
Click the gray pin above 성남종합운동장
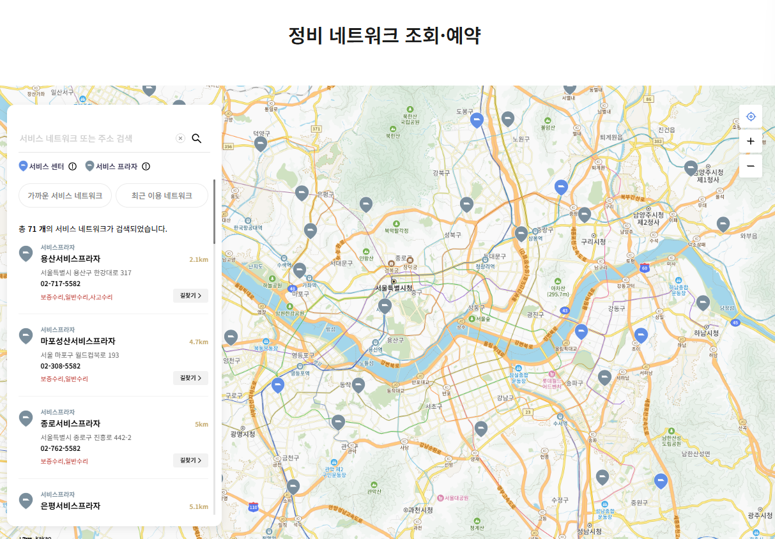601,478
